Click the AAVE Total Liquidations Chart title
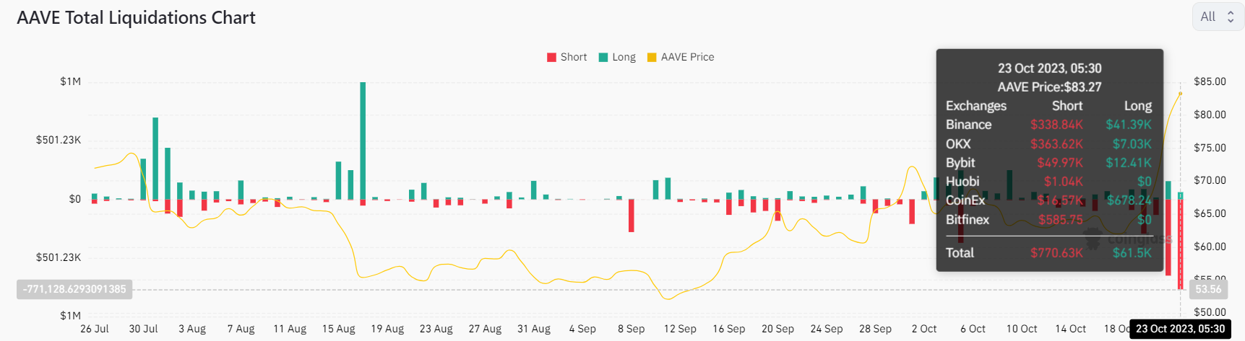The height and width of the screenshot is (341, 1245). point(136,17)
